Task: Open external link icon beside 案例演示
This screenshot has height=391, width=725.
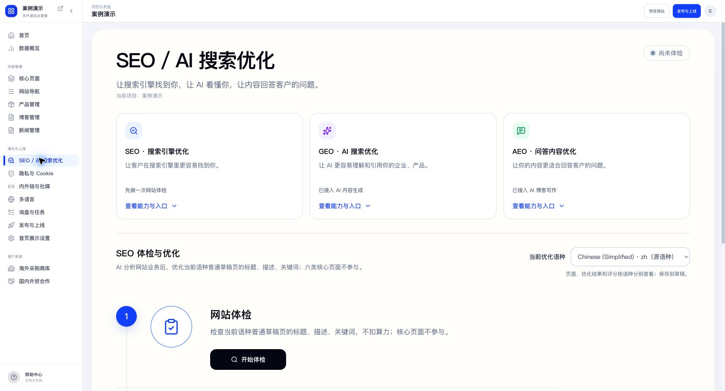Action: (60, 9)
